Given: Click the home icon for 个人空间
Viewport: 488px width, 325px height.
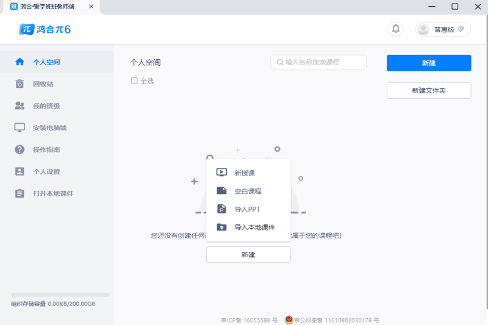Looking at the screenshot, I should [20, 62].
